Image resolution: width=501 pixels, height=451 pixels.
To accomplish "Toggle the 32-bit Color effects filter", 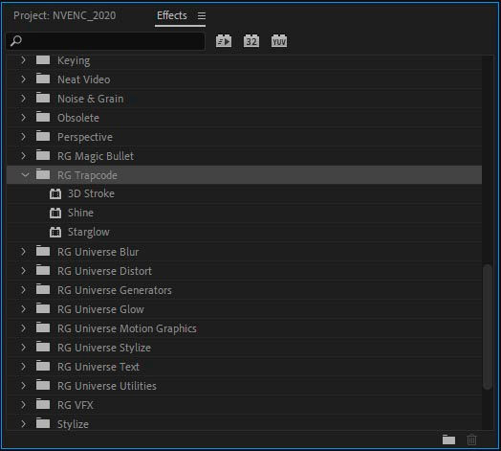I will [x=251, y=41].
